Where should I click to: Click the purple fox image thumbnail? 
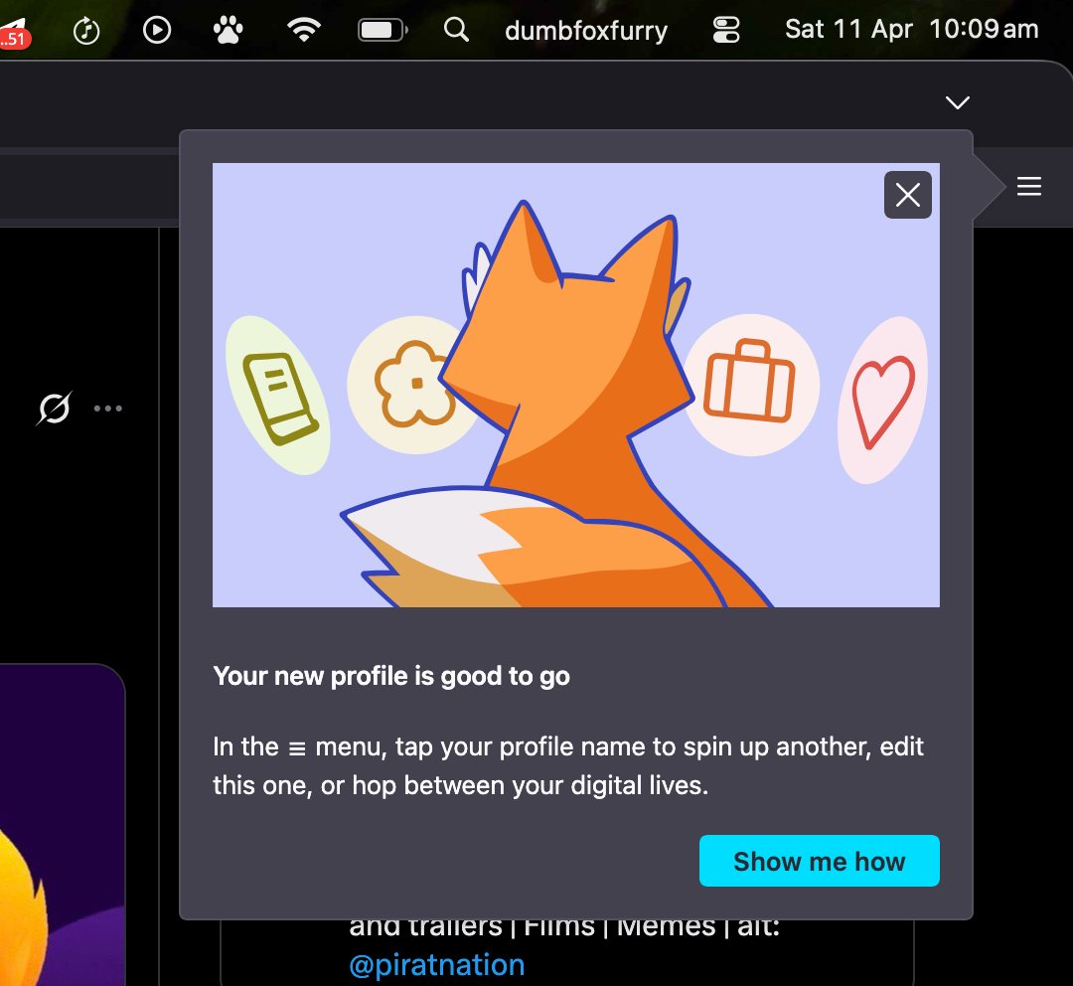pyautogui.click(x=62, y=825)
